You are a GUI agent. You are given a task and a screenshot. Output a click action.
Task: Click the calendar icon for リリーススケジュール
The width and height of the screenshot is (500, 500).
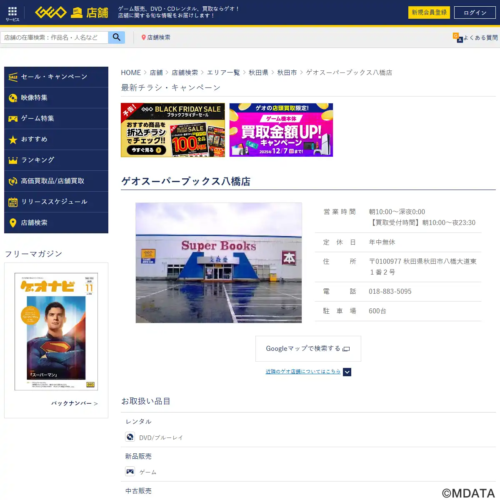point(13,202)
